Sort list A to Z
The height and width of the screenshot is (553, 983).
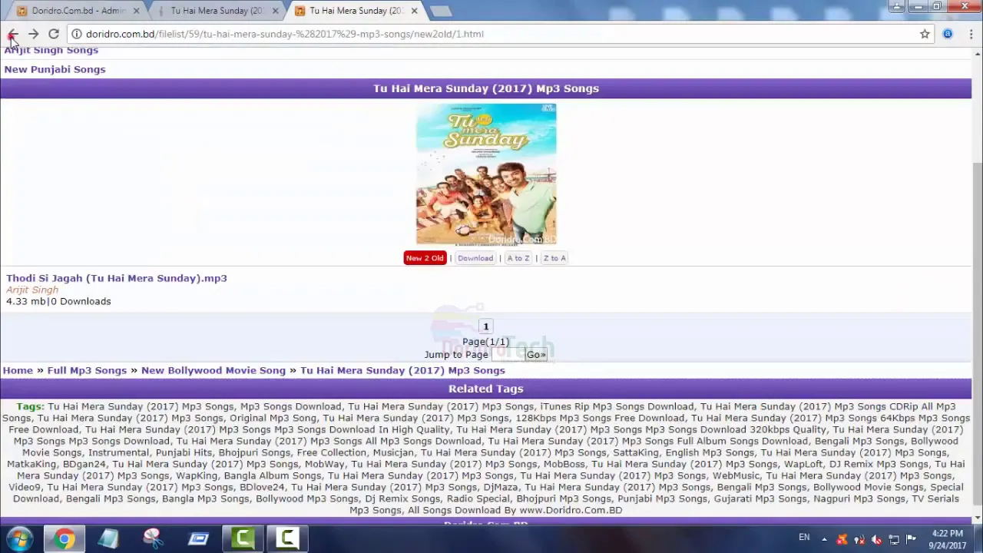tap(518, 258)
